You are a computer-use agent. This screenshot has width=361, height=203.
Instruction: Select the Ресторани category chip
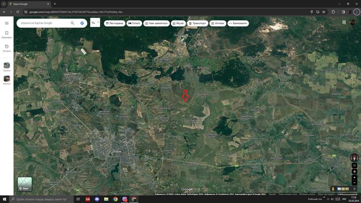pos(115,23)
